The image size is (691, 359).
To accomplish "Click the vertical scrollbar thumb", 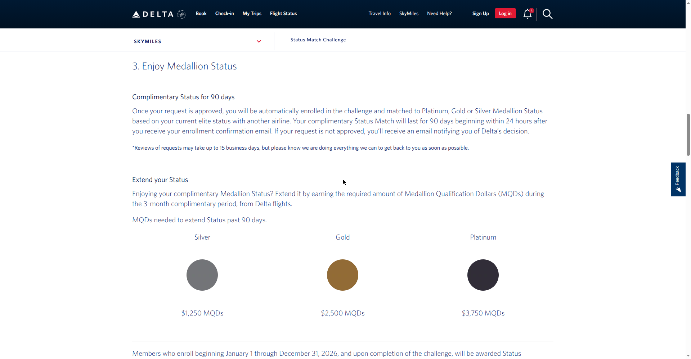I will [688, 135].
